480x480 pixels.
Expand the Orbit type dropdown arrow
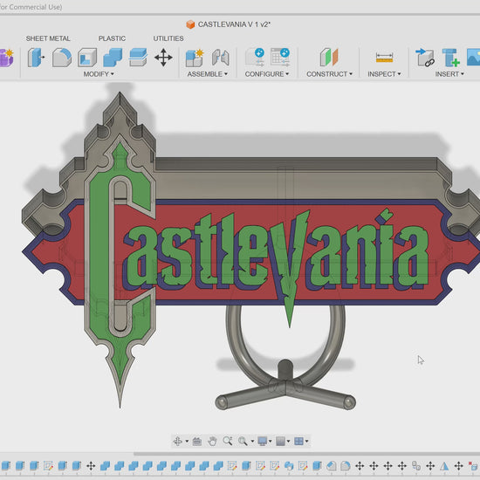click(x=187, y=442)
